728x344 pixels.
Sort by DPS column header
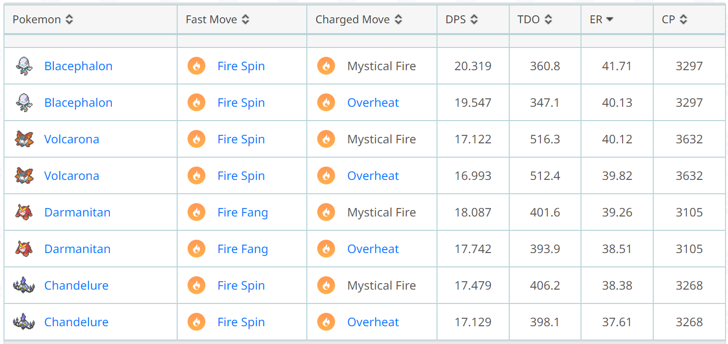461,20
